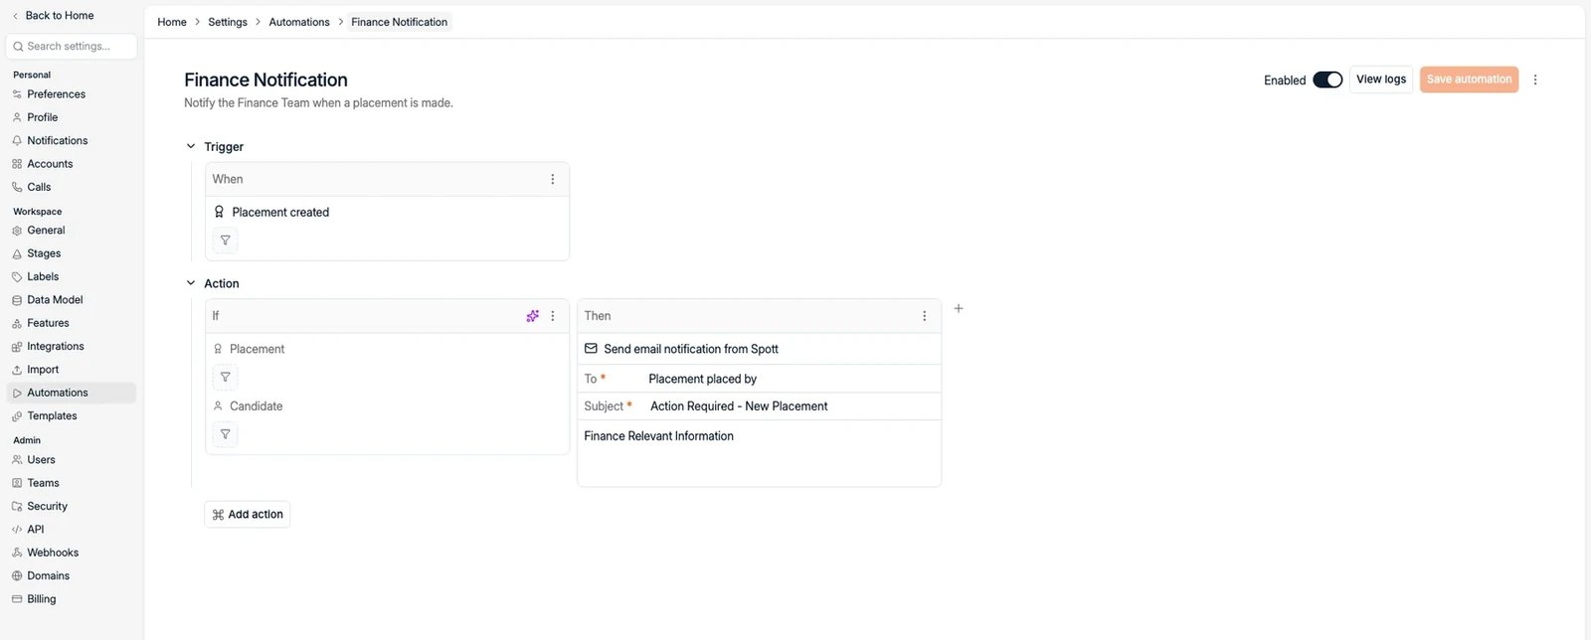Image resolution: width=1591 pixels, height=640 pixels.
Task: Click the Import upload icon in sidebar
Action: click(17, 370)
